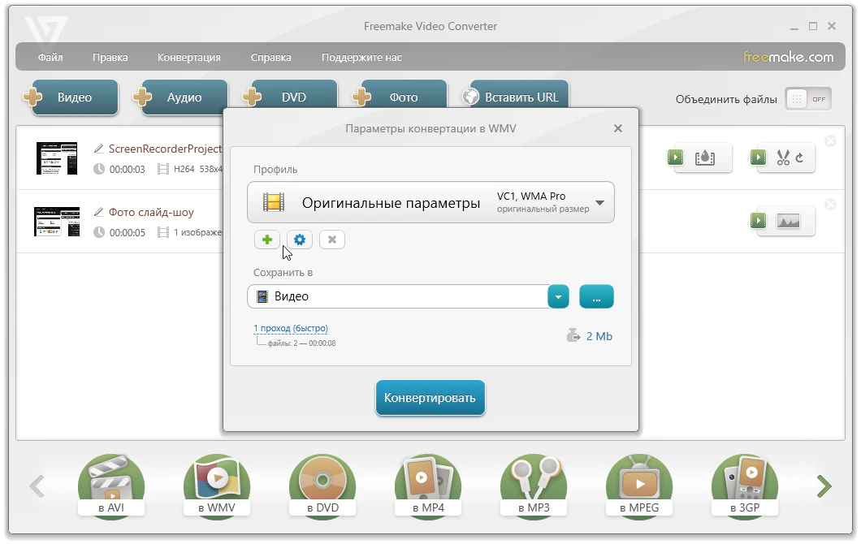Click the 'Фото слайд-шоу' thumbnail
861x544 pixels.
click(56, 221)
